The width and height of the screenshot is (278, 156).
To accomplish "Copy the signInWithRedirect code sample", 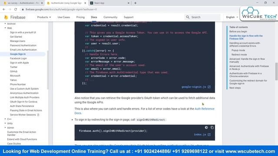I will point(212,127).
